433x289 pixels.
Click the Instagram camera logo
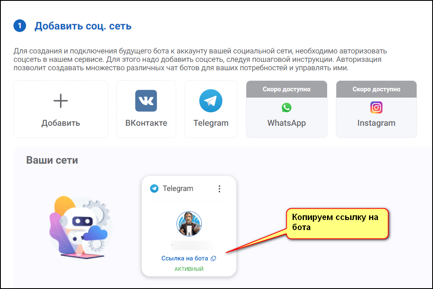[x=376, y=107]
